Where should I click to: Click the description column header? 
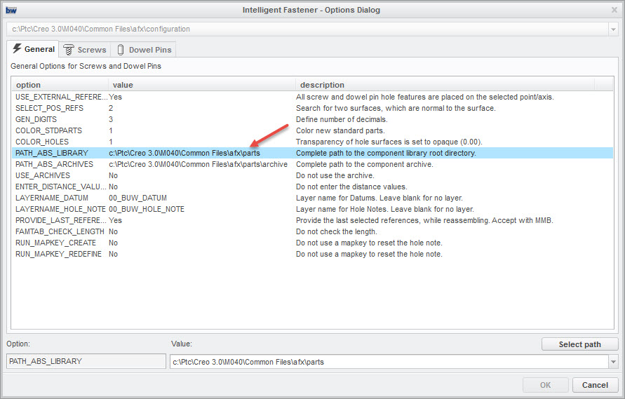pos(445,85)
